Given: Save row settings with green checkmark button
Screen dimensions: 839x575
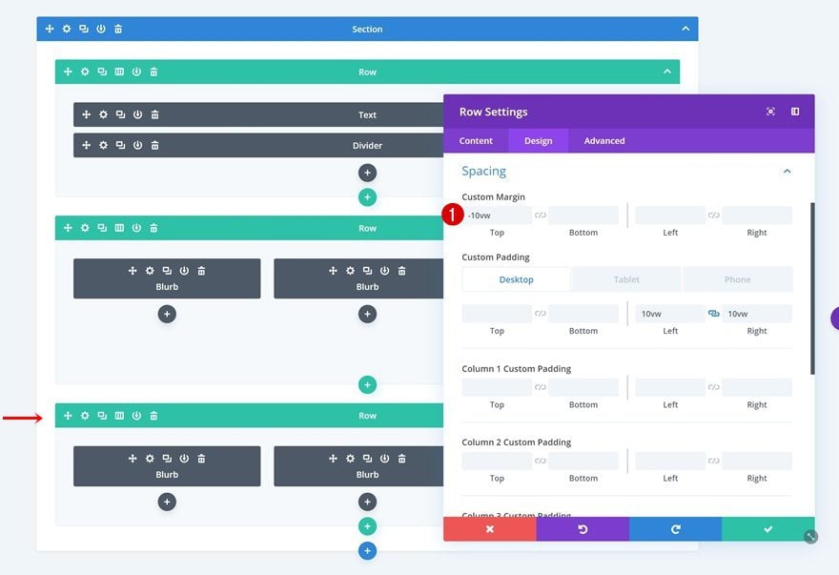Looking at the screenshot, I should [768, 529].
